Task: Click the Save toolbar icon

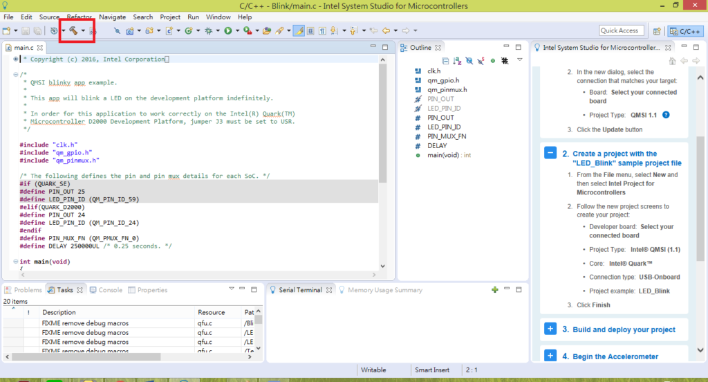Action: click(x=26, y=30)
